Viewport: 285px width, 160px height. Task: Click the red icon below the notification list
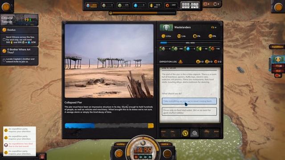click(42, 157)
